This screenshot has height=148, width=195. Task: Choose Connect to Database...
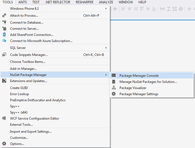click(x=55, y=22)
